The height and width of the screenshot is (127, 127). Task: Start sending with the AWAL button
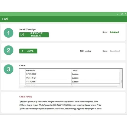[28, 51]
